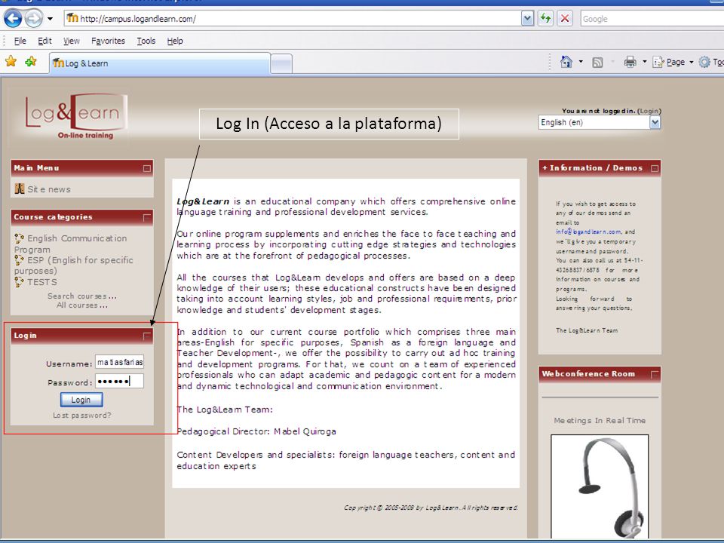724x543 pixels.
Task: Expand the Print options dropdown arrow
Action: pyautogui.click(x=645, y=62)
